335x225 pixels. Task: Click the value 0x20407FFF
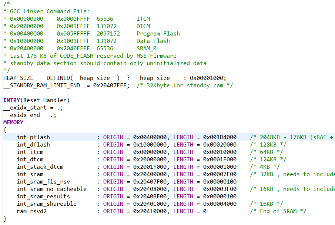click(110, 85)
